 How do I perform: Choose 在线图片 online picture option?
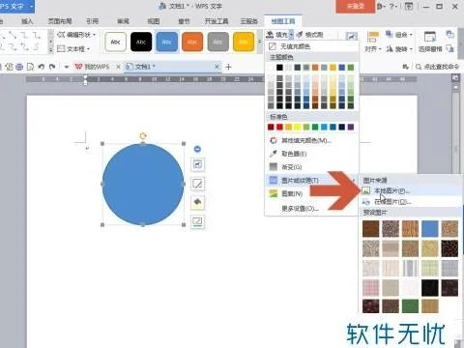pos(410,202)
